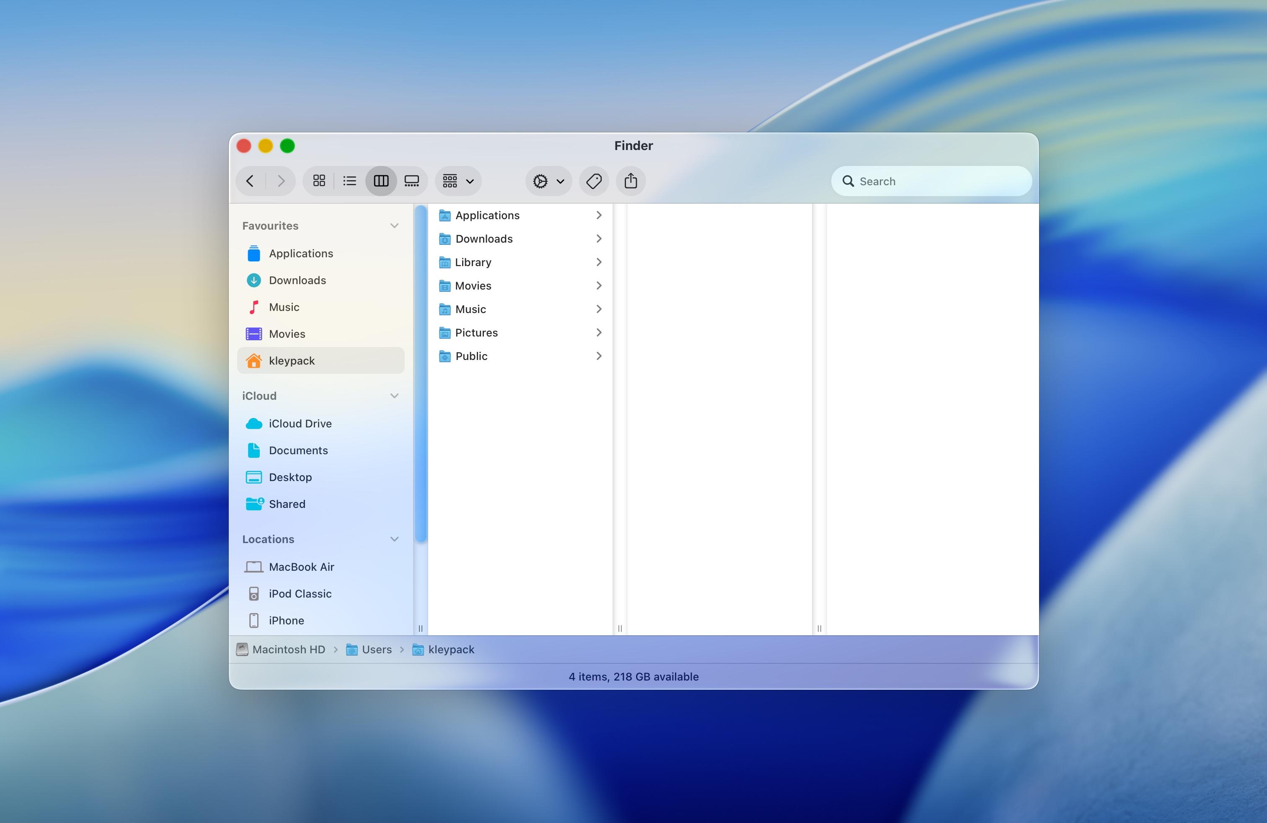Collapse the Favourites sidebar section
Image resolution: width=1267 pixels, height=823 pixels.
coord(395,226)
